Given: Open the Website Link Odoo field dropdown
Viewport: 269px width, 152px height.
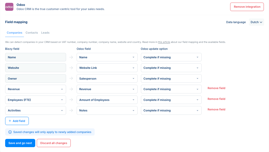Looking at the screenshot, I should 107,68.
